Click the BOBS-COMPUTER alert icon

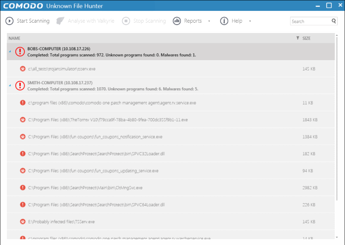tap(20, 51)
